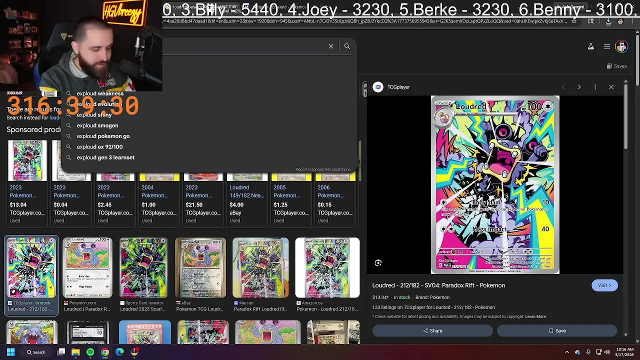Open Spotify from taskbar

(90, 352)
